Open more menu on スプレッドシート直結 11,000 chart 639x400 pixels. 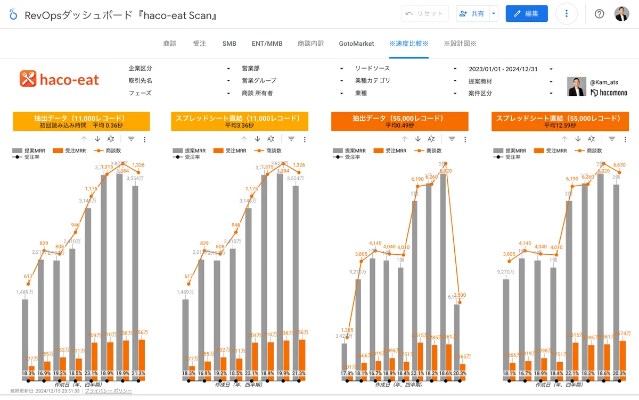point(305,139)
